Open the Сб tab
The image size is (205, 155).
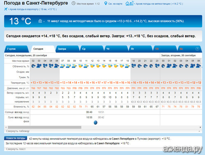(x=165, y=49)
